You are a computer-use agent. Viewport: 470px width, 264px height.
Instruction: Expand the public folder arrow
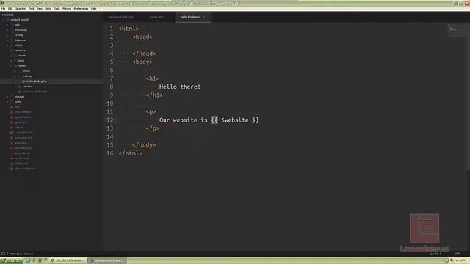pyautogui.click(x=7, y=45)
